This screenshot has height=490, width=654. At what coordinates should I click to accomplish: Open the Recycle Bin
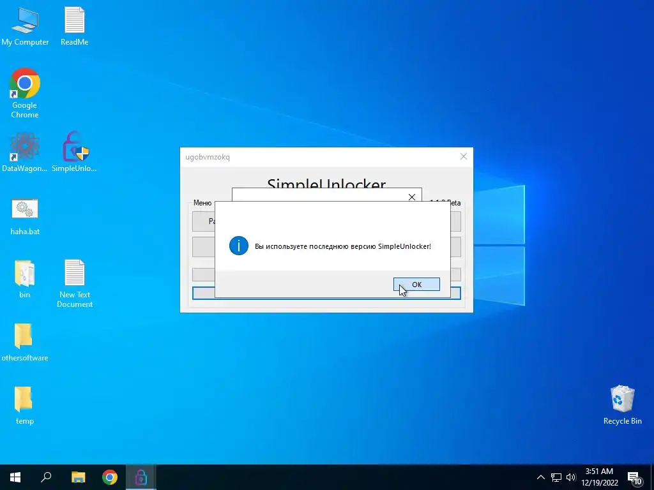click(x=622, y=405)
